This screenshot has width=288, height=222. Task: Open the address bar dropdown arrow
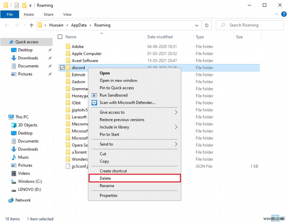(x=197, y=25)
